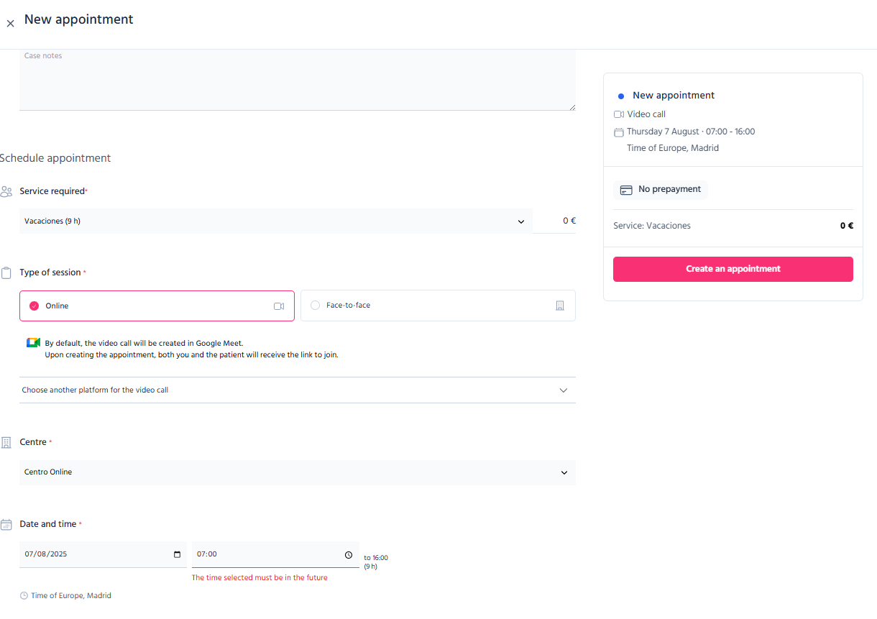This screenshot has width=877, height=619.
Task: Open the Service required dropdown
Action: [x=275, y=221]
